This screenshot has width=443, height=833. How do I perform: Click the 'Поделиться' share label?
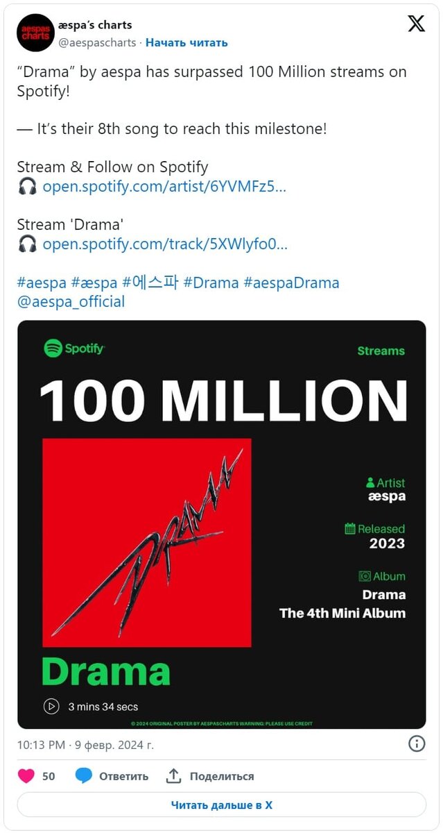[x=222, y=776]
